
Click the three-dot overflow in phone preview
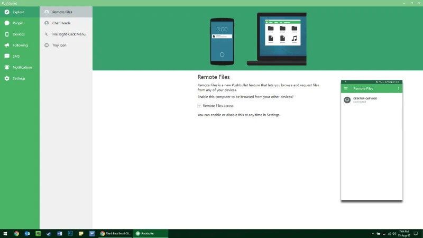tap(399, 88)
